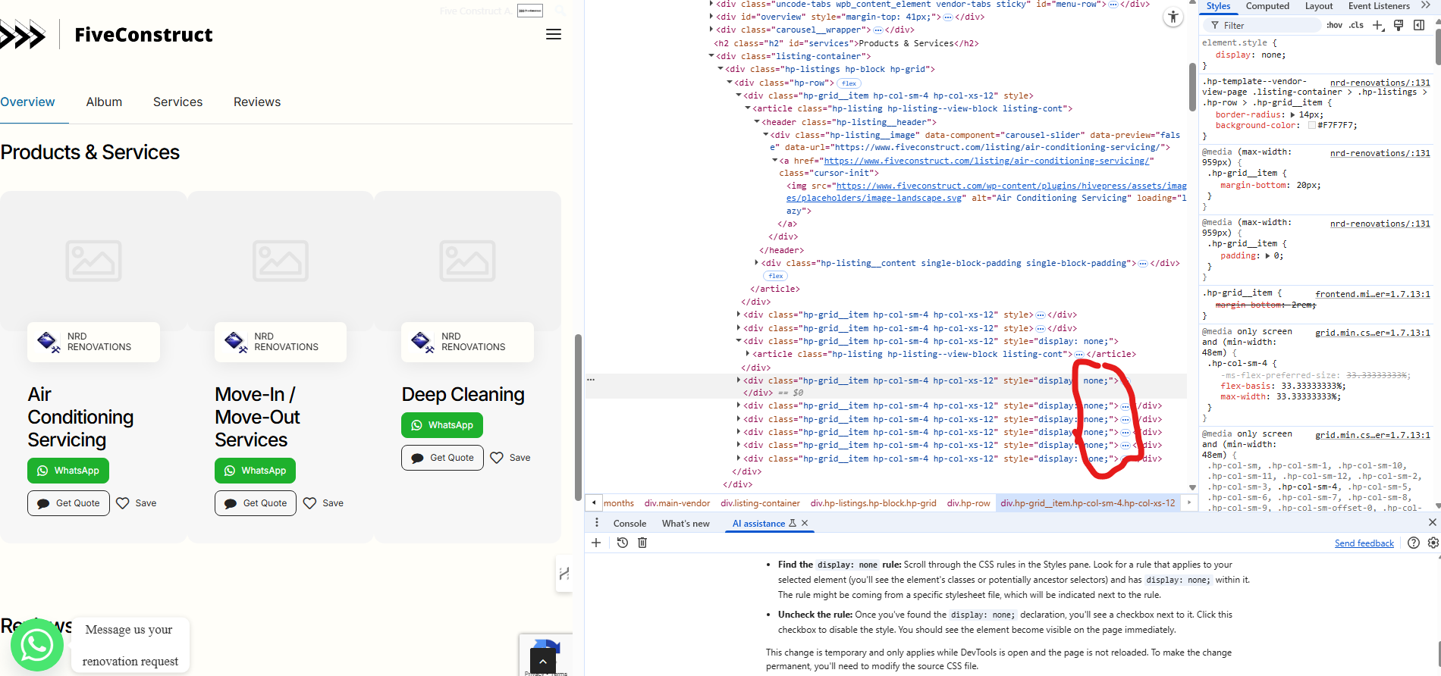
Task: Select the div.hp-row breadcrumb
Action: coord(968,503)
